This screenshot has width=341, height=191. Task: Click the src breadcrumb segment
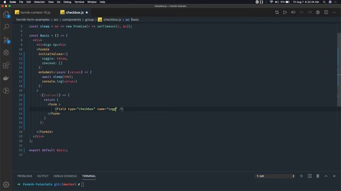56,20
